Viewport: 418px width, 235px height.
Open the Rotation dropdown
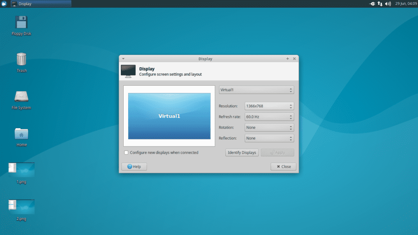click(x=269, y=127)
